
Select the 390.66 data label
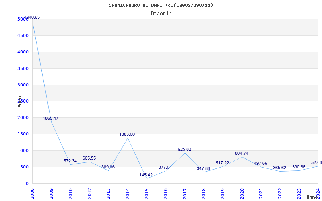299,167
